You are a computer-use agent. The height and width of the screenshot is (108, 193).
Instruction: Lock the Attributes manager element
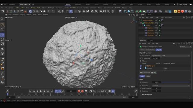click(187, 43)
